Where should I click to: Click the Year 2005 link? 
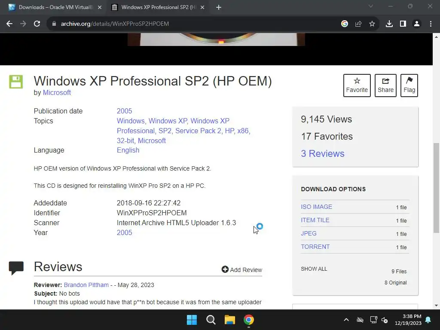click(124, 232)
